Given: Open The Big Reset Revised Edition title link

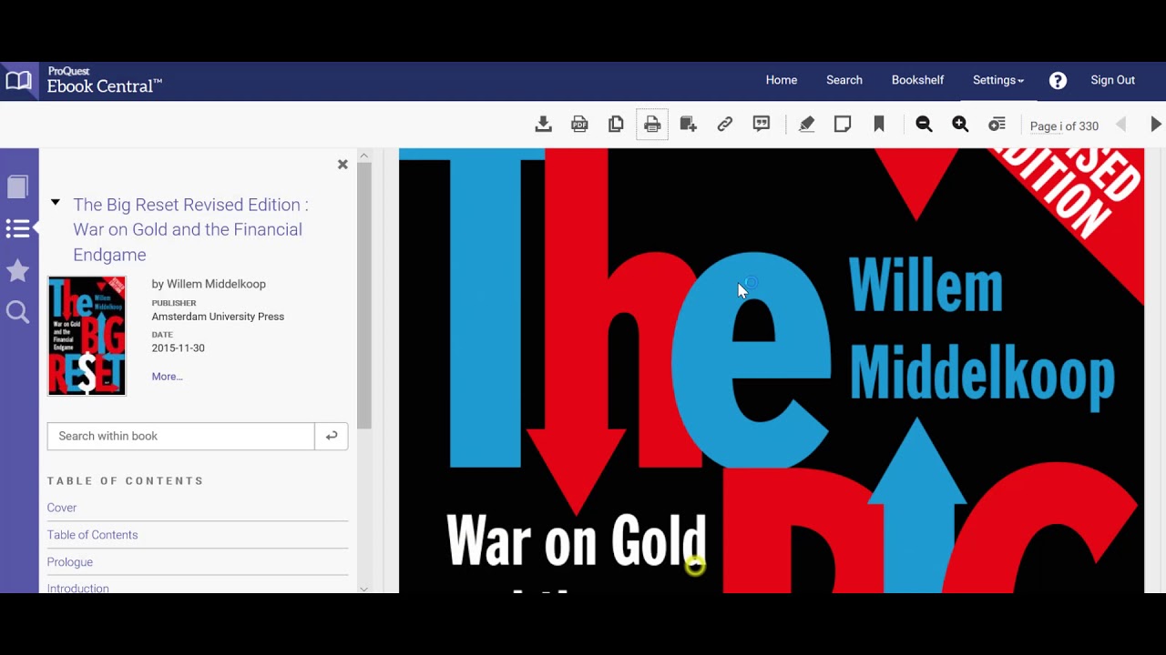Looking at the screenshot, I should [190, 229].
